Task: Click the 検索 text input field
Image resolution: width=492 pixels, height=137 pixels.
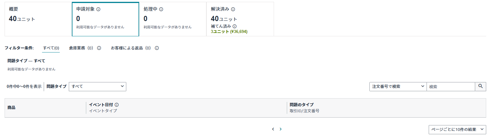Action: pyautogui.click(x=451, y=86)
